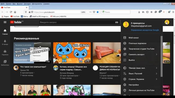The height and width of the screenshot is (98, 175).
Task: Open the trending section in the sidebar
Action: pyautogui.click(x=5, y=42)
